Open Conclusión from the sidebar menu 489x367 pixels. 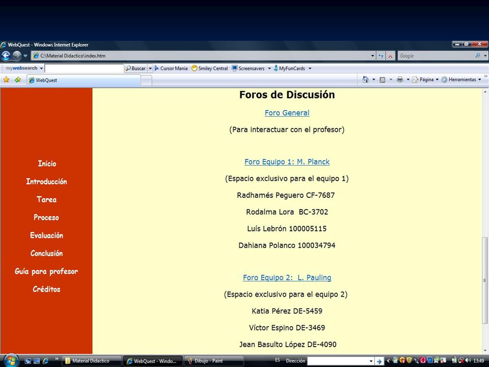pos(46,253)
